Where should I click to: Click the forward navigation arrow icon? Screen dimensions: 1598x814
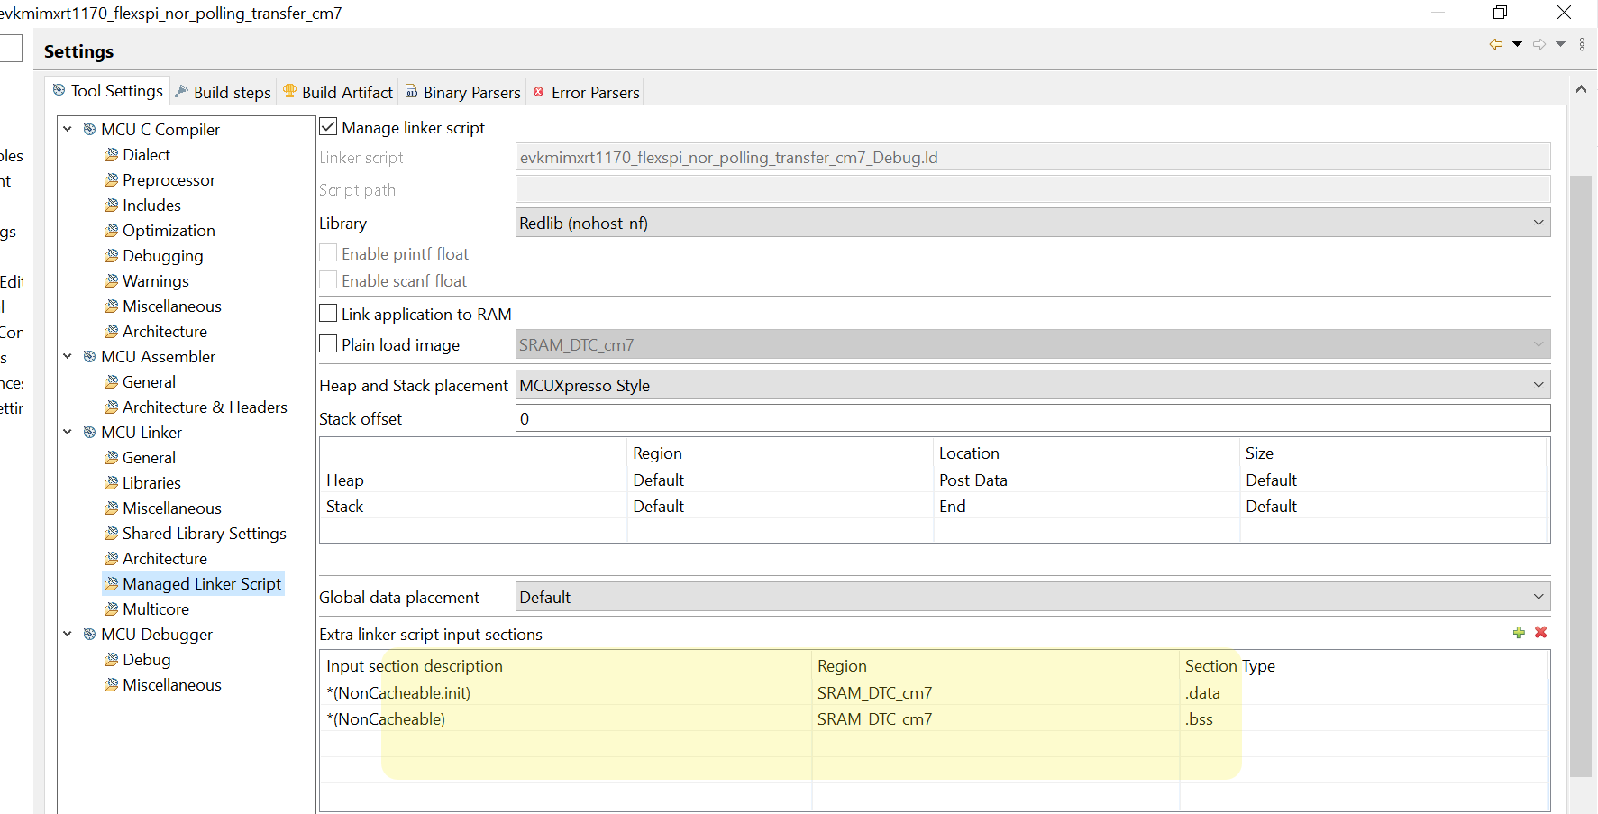1539,44
